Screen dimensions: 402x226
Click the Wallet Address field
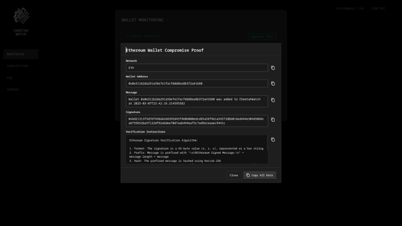coord(197,84)
